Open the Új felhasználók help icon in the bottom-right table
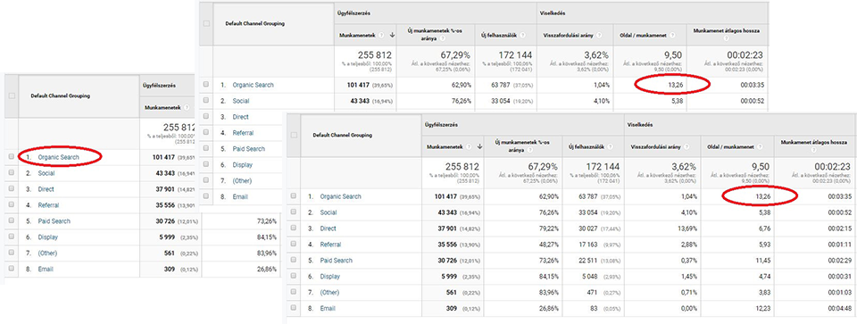Screen dimensions: 857x324 pyautogui.click(x=610, y=146)
